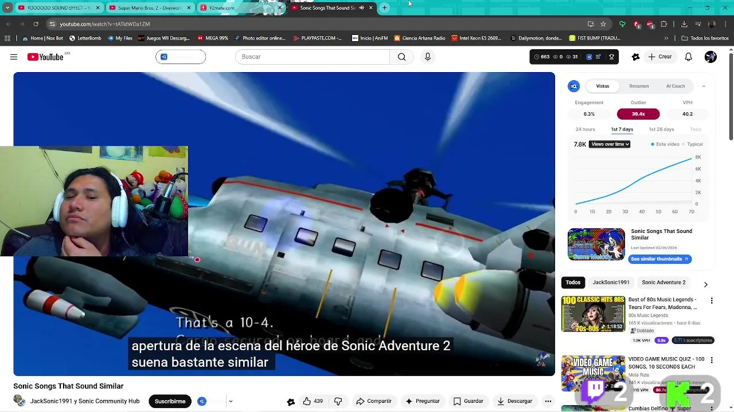
Task: Open the vidIQ list icon in toolbar
Action: pos(599,57)
